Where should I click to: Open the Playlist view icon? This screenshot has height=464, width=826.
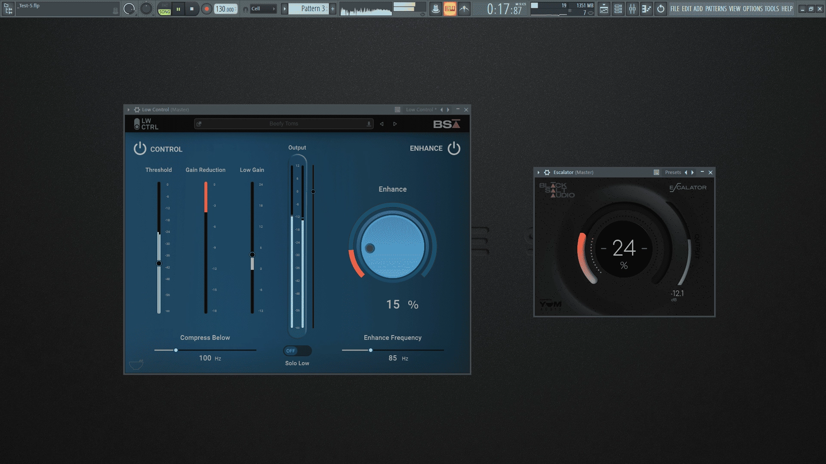click(x=604, y=9)
